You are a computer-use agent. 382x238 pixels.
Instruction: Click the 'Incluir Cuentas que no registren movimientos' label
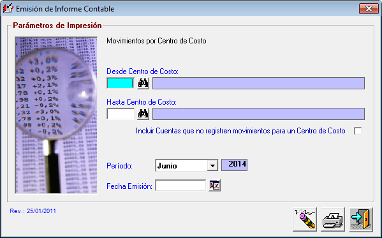(x=240, y=131)
